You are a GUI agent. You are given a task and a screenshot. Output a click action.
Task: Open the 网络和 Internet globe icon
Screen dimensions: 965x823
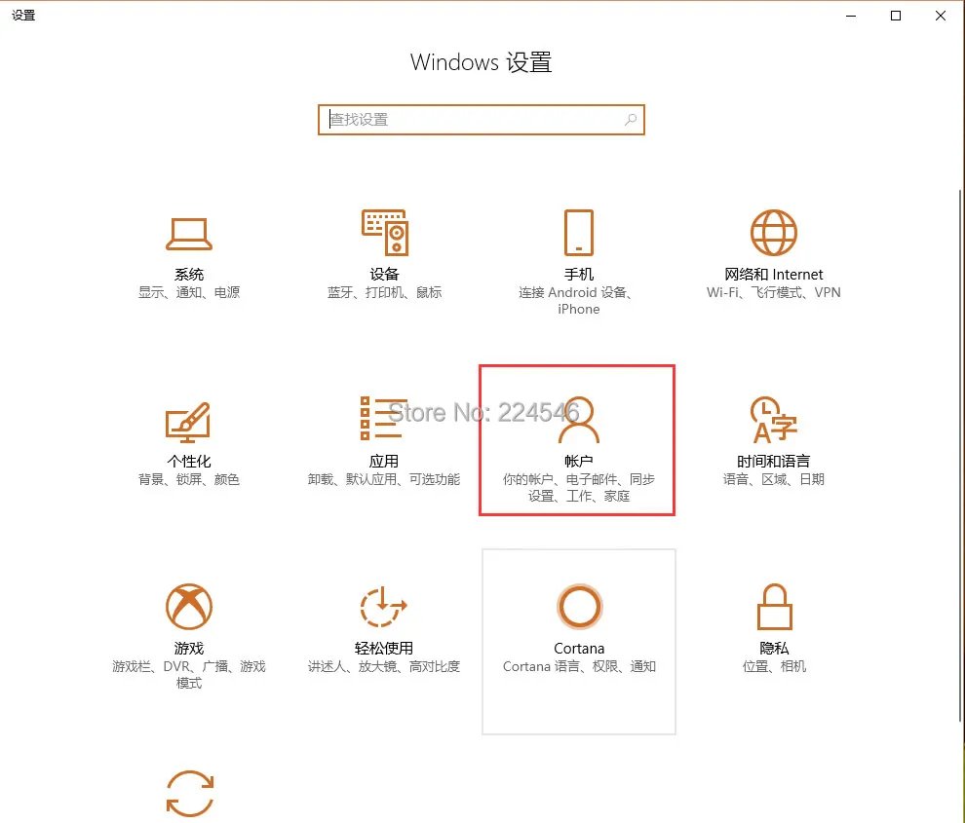[x=774, y=233]
